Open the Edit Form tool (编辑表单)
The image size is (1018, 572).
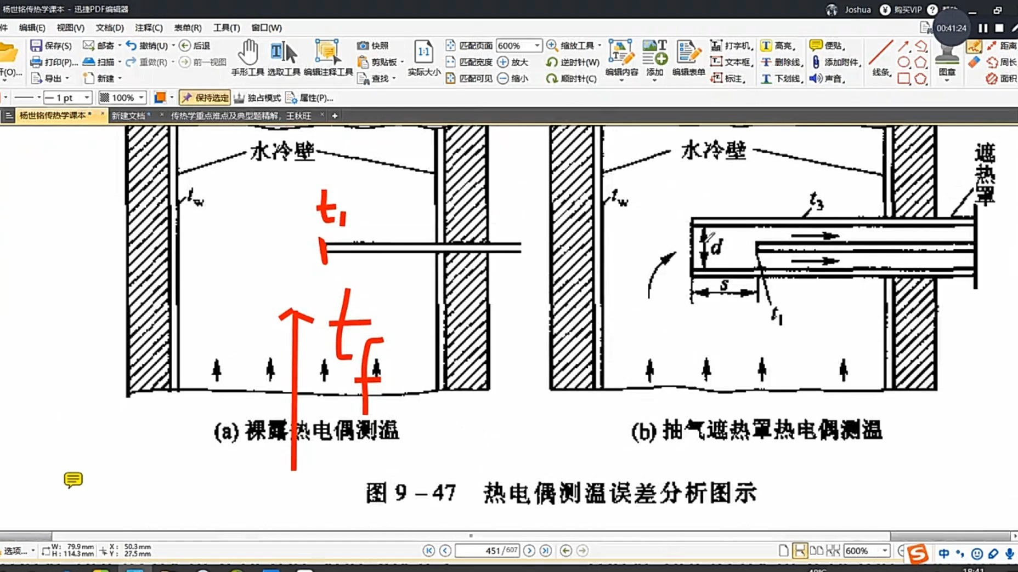688,58
